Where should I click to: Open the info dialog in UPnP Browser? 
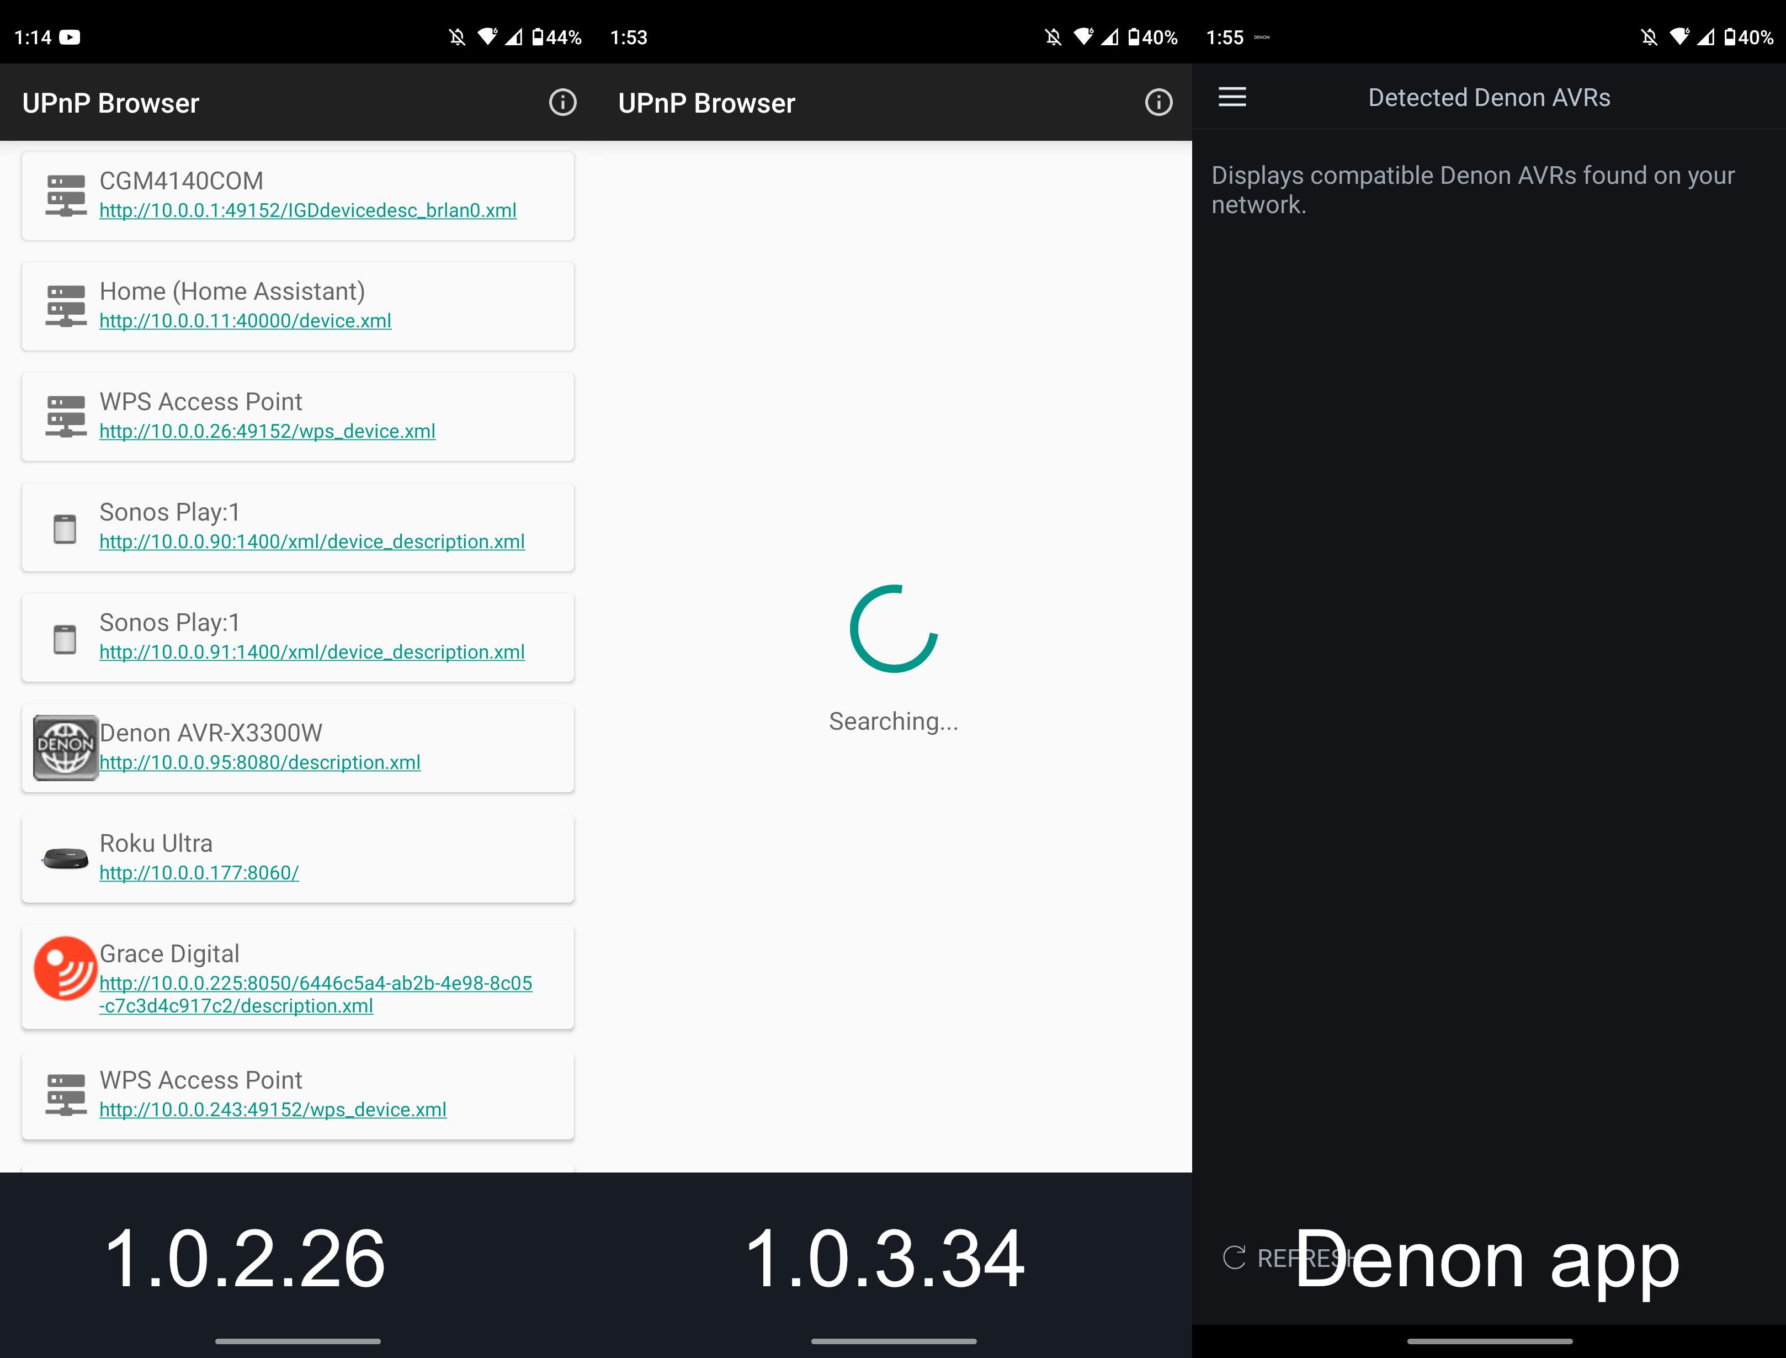(x=564, y=103)
